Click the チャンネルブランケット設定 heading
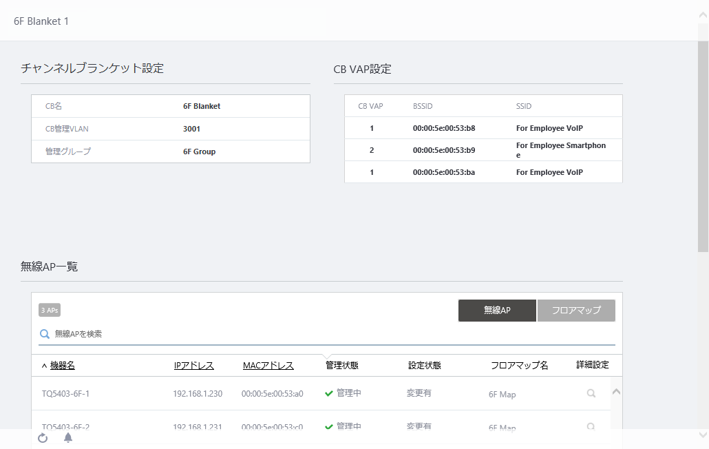This screenshot has height=449, width=709. pos(92,68)
